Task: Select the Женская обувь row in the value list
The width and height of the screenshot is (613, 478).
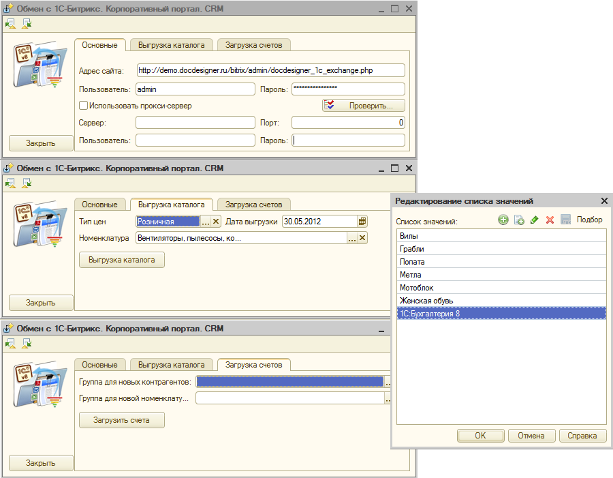Action: [x=501, y=300]
